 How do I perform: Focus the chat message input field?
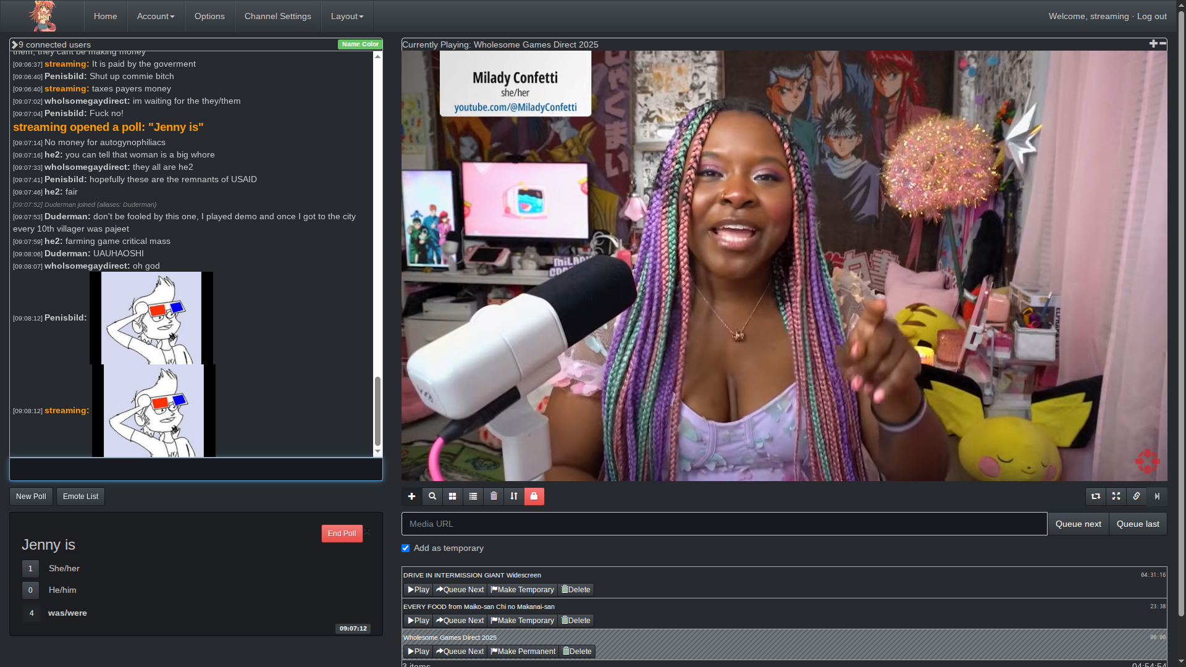click(x=196, y=469)
